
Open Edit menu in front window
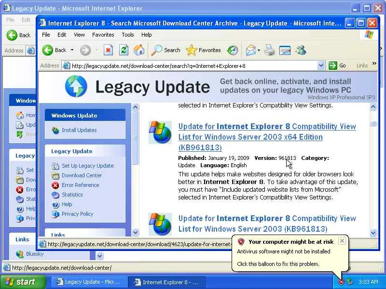(x=62, y=35)
